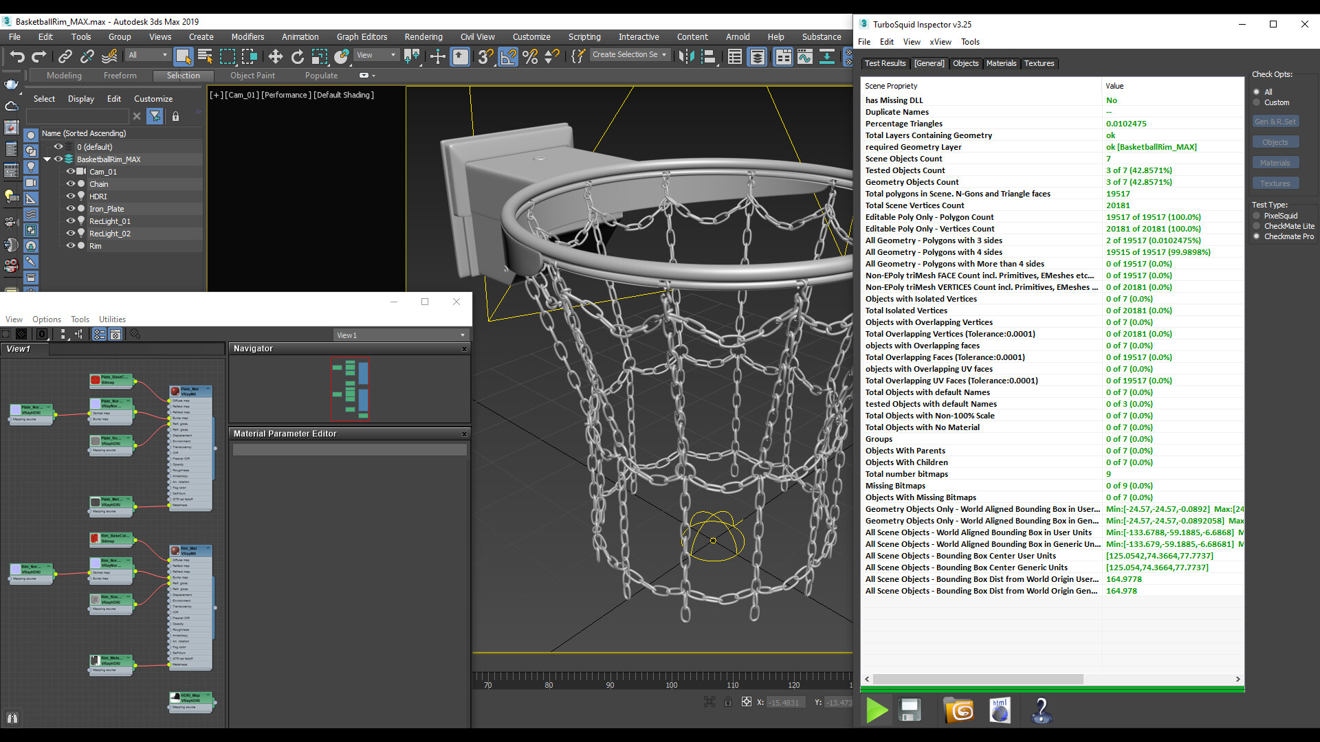Select the Move tool icon
The image size is (1320, 742).
275,56
